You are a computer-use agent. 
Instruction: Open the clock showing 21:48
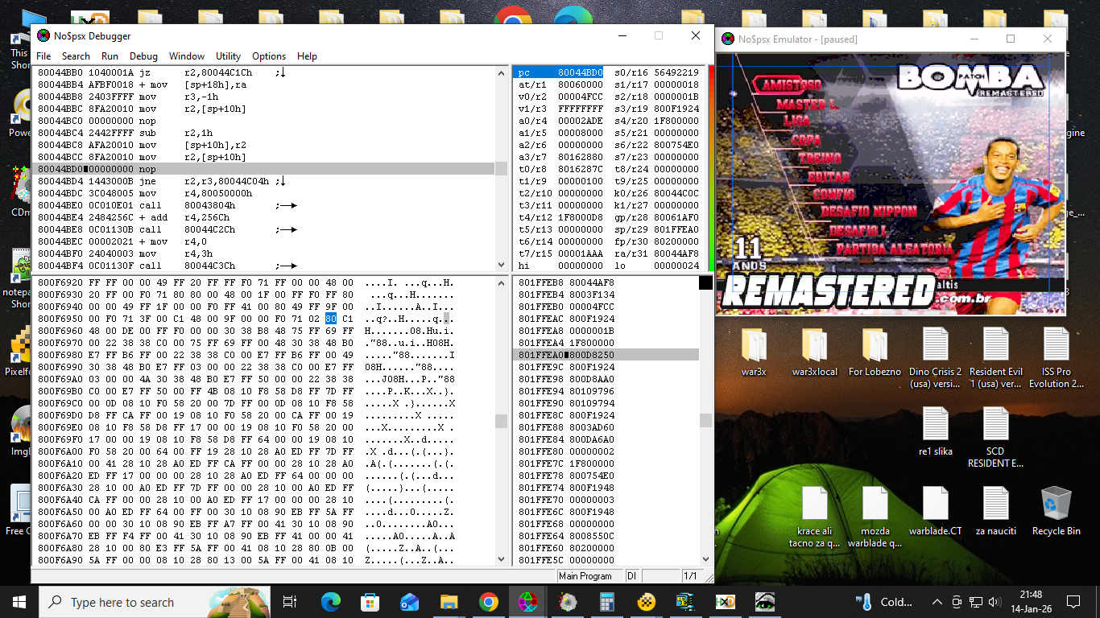[1031, 602]
